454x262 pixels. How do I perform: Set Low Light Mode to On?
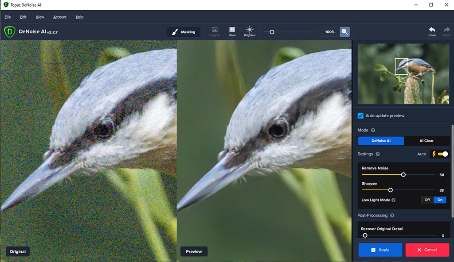click(440, 200)
